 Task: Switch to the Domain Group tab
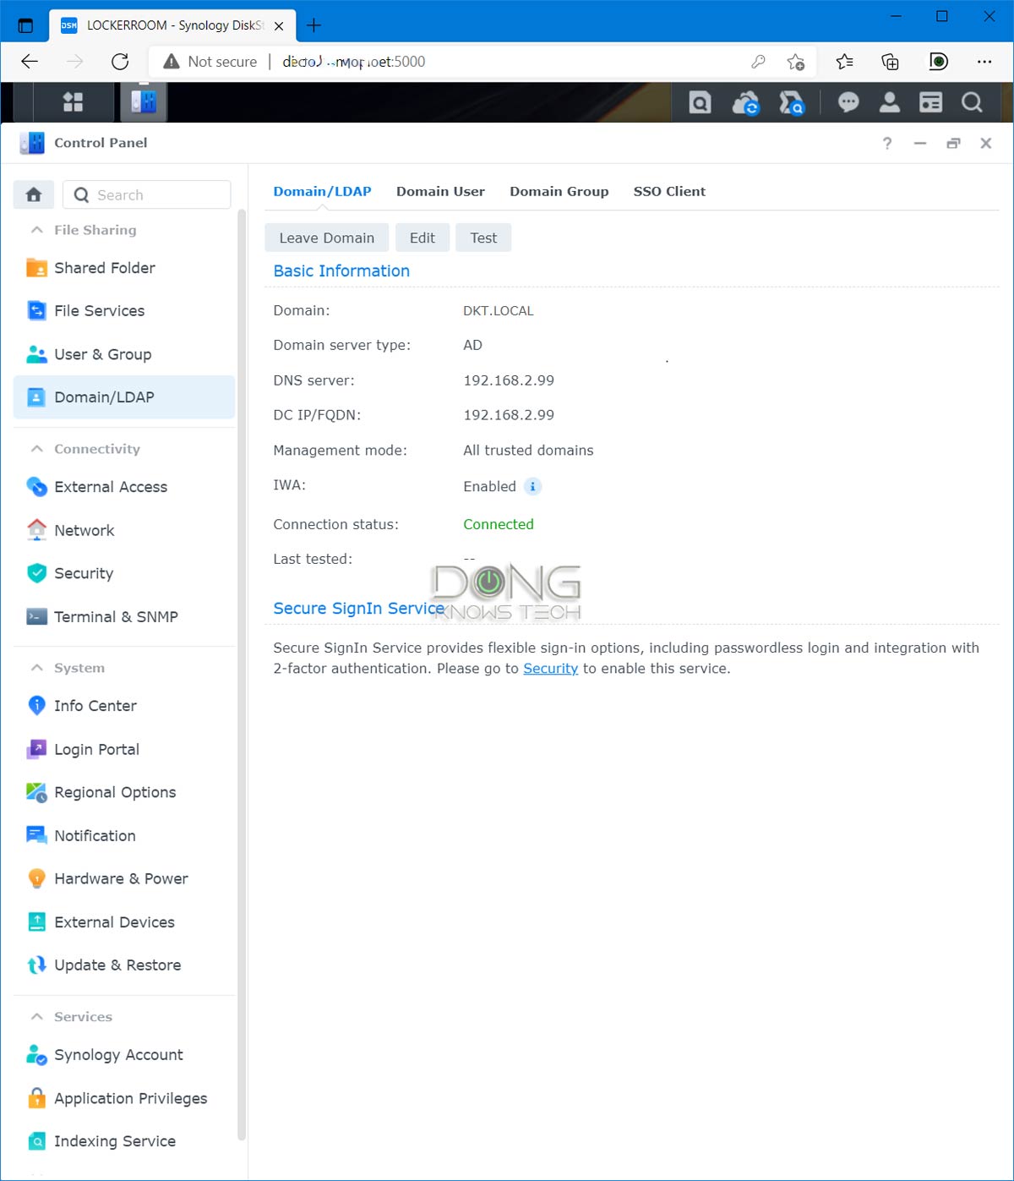[x=559, y=191]
